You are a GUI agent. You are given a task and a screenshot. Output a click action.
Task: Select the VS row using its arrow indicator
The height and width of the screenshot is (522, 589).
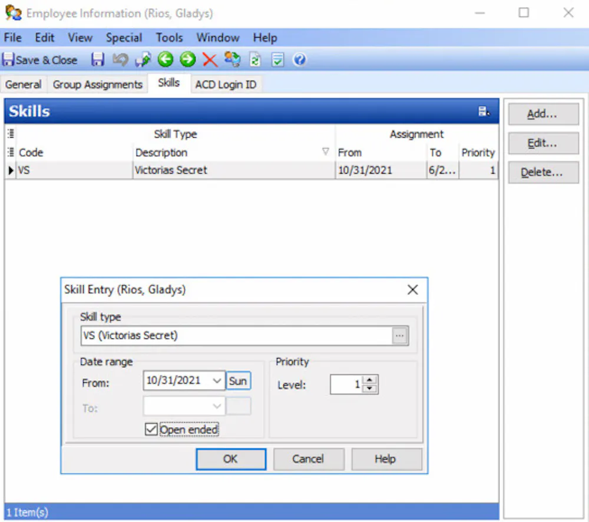click(11, 171)
